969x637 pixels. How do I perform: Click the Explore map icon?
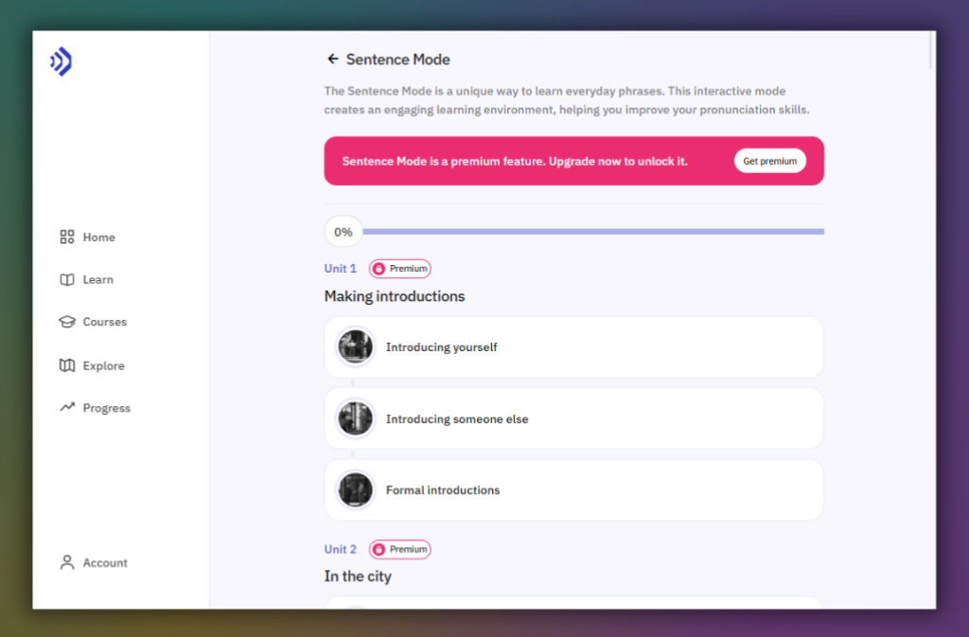coord(66,365)
